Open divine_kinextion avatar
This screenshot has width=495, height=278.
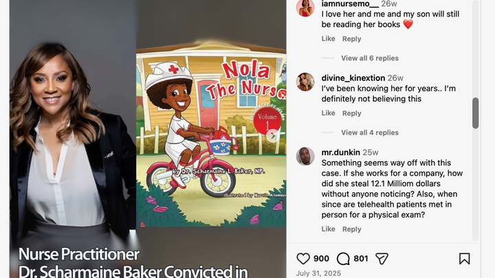[305, 82]
